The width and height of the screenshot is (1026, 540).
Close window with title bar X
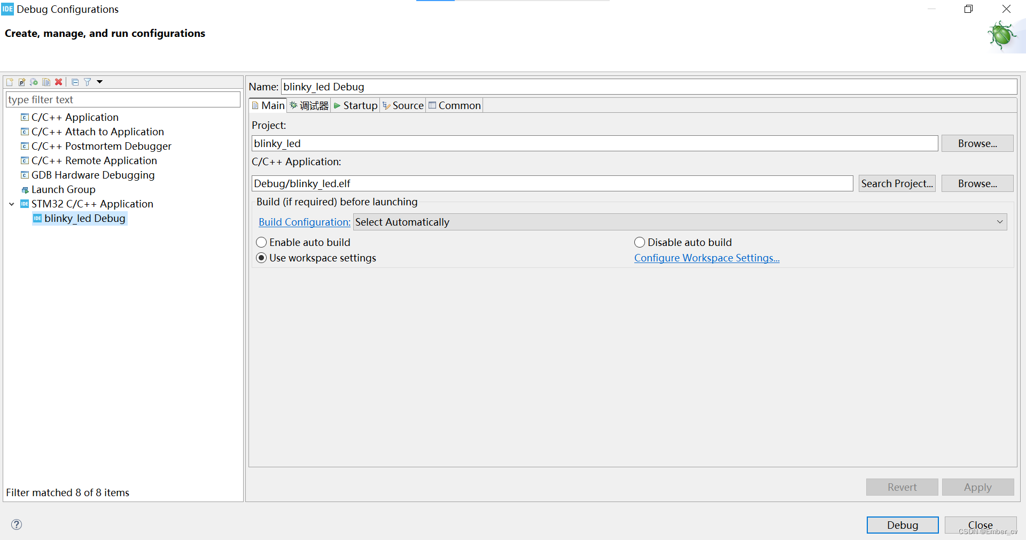[x=1006, y=9]
